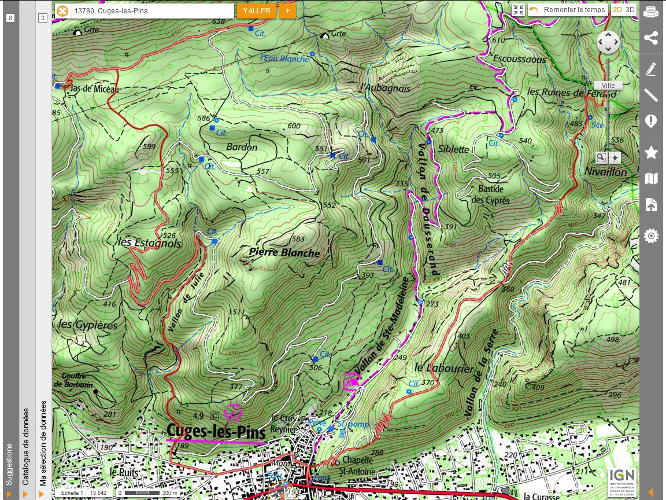The image size is (666, 500).
Task: Click the l'Aubagnais map label
Action: click(x=386, y=88)
